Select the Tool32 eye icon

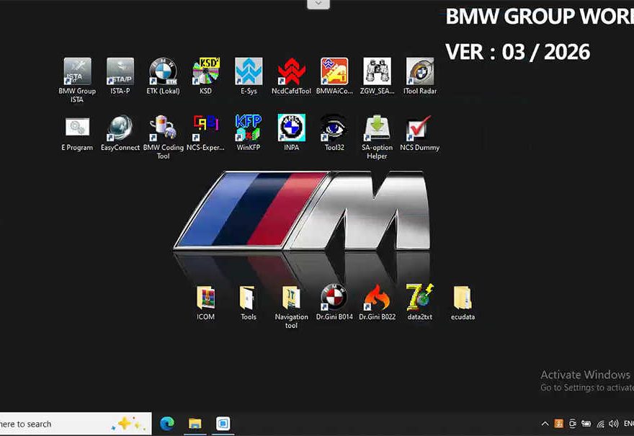click(334, 129)
